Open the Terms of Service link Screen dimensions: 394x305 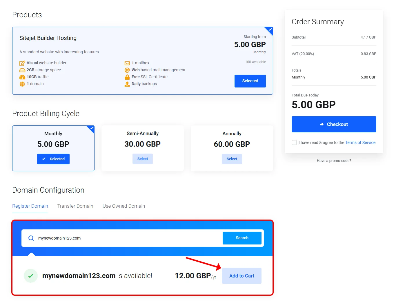[x=360, y=143]
